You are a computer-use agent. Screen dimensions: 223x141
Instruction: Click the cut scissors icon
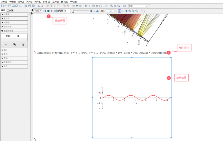click(x=26, y=6)
